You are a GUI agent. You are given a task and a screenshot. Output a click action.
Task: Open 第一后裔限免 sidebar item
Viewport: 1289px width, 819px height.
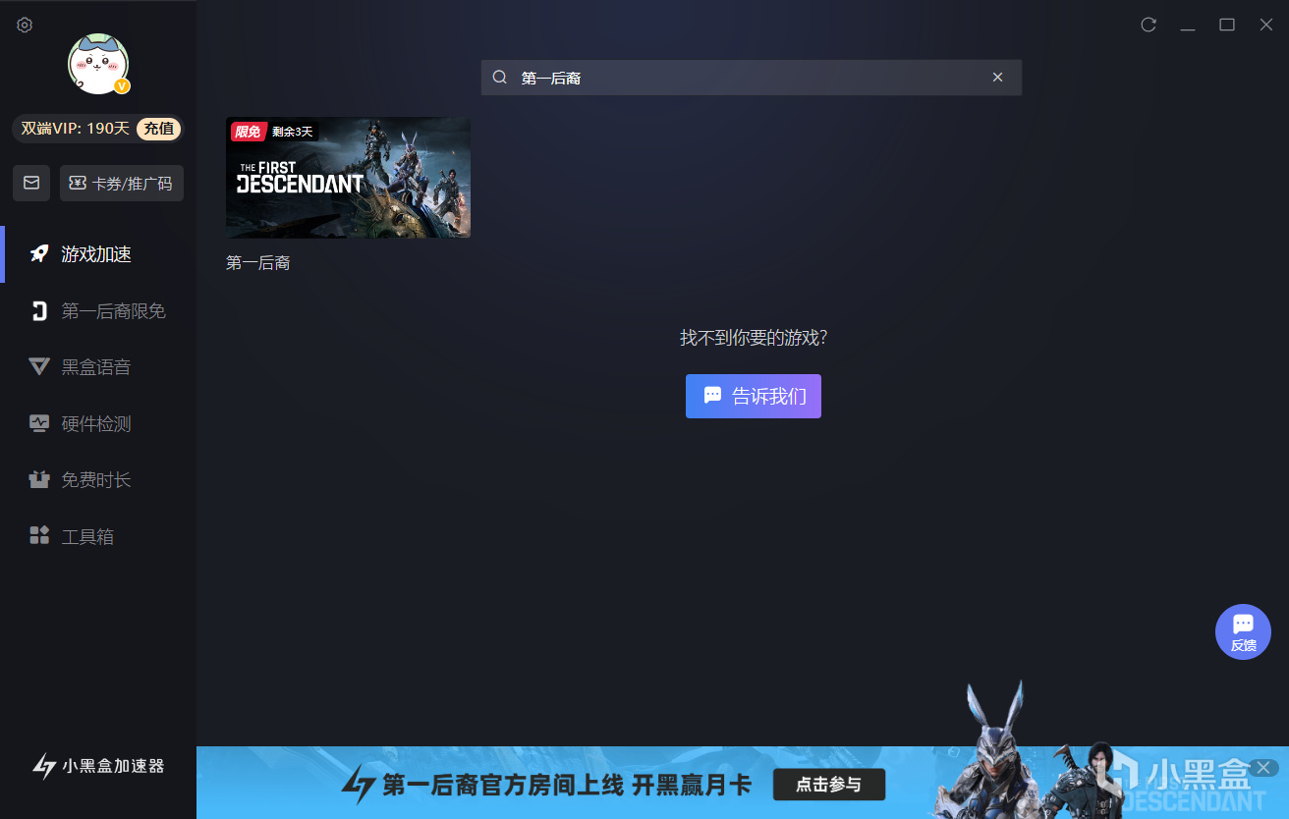98,311
